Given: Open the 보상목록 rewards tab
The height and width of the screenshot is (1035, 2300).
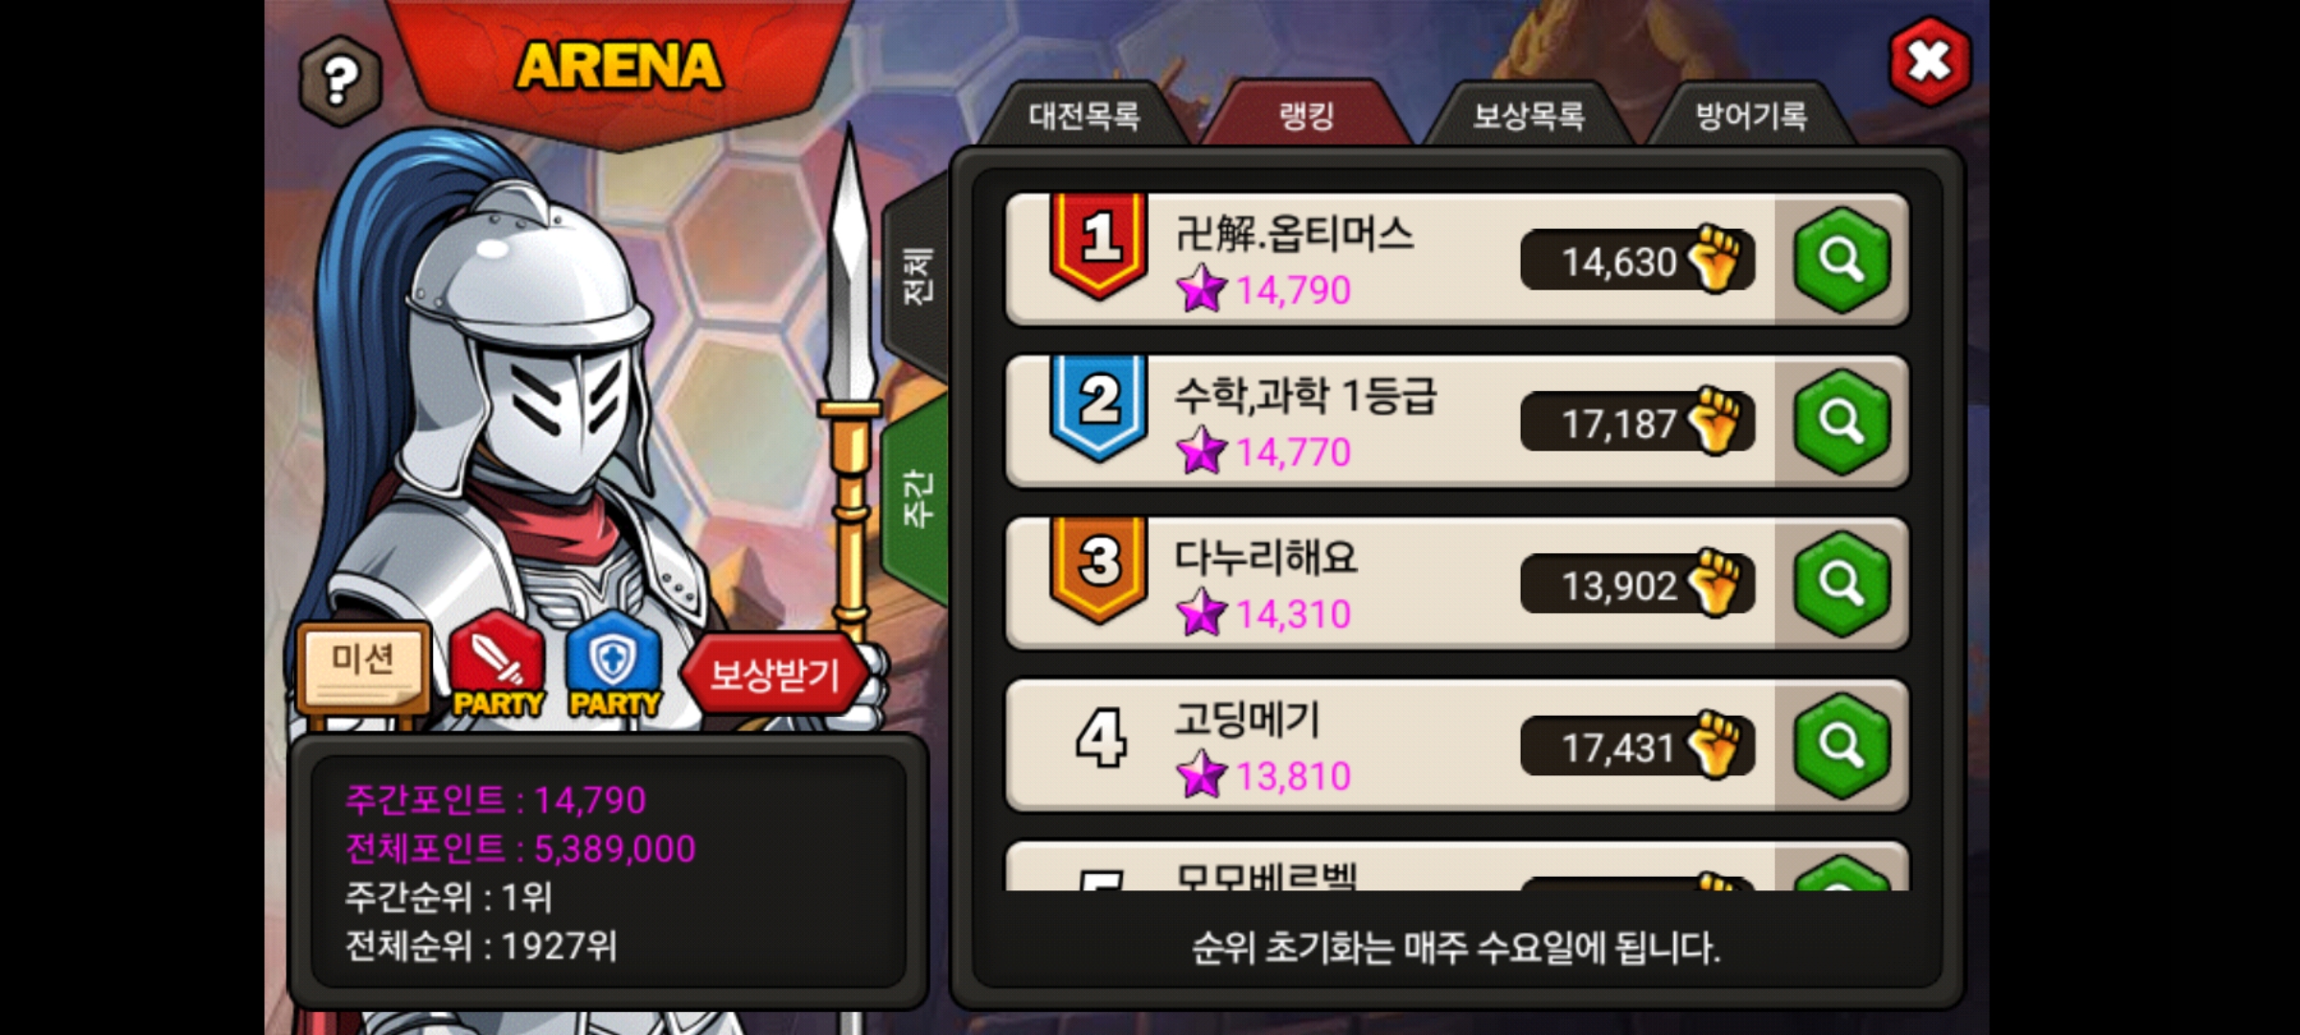Looking at the screenshot, I should click(x=1529, y=116).
